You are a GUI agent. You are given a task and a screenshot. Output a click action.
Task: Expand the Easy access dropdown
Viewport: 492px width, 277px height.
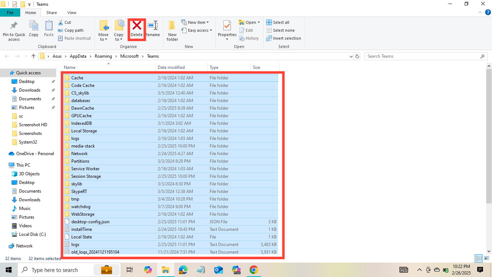[x=197, y=30]
